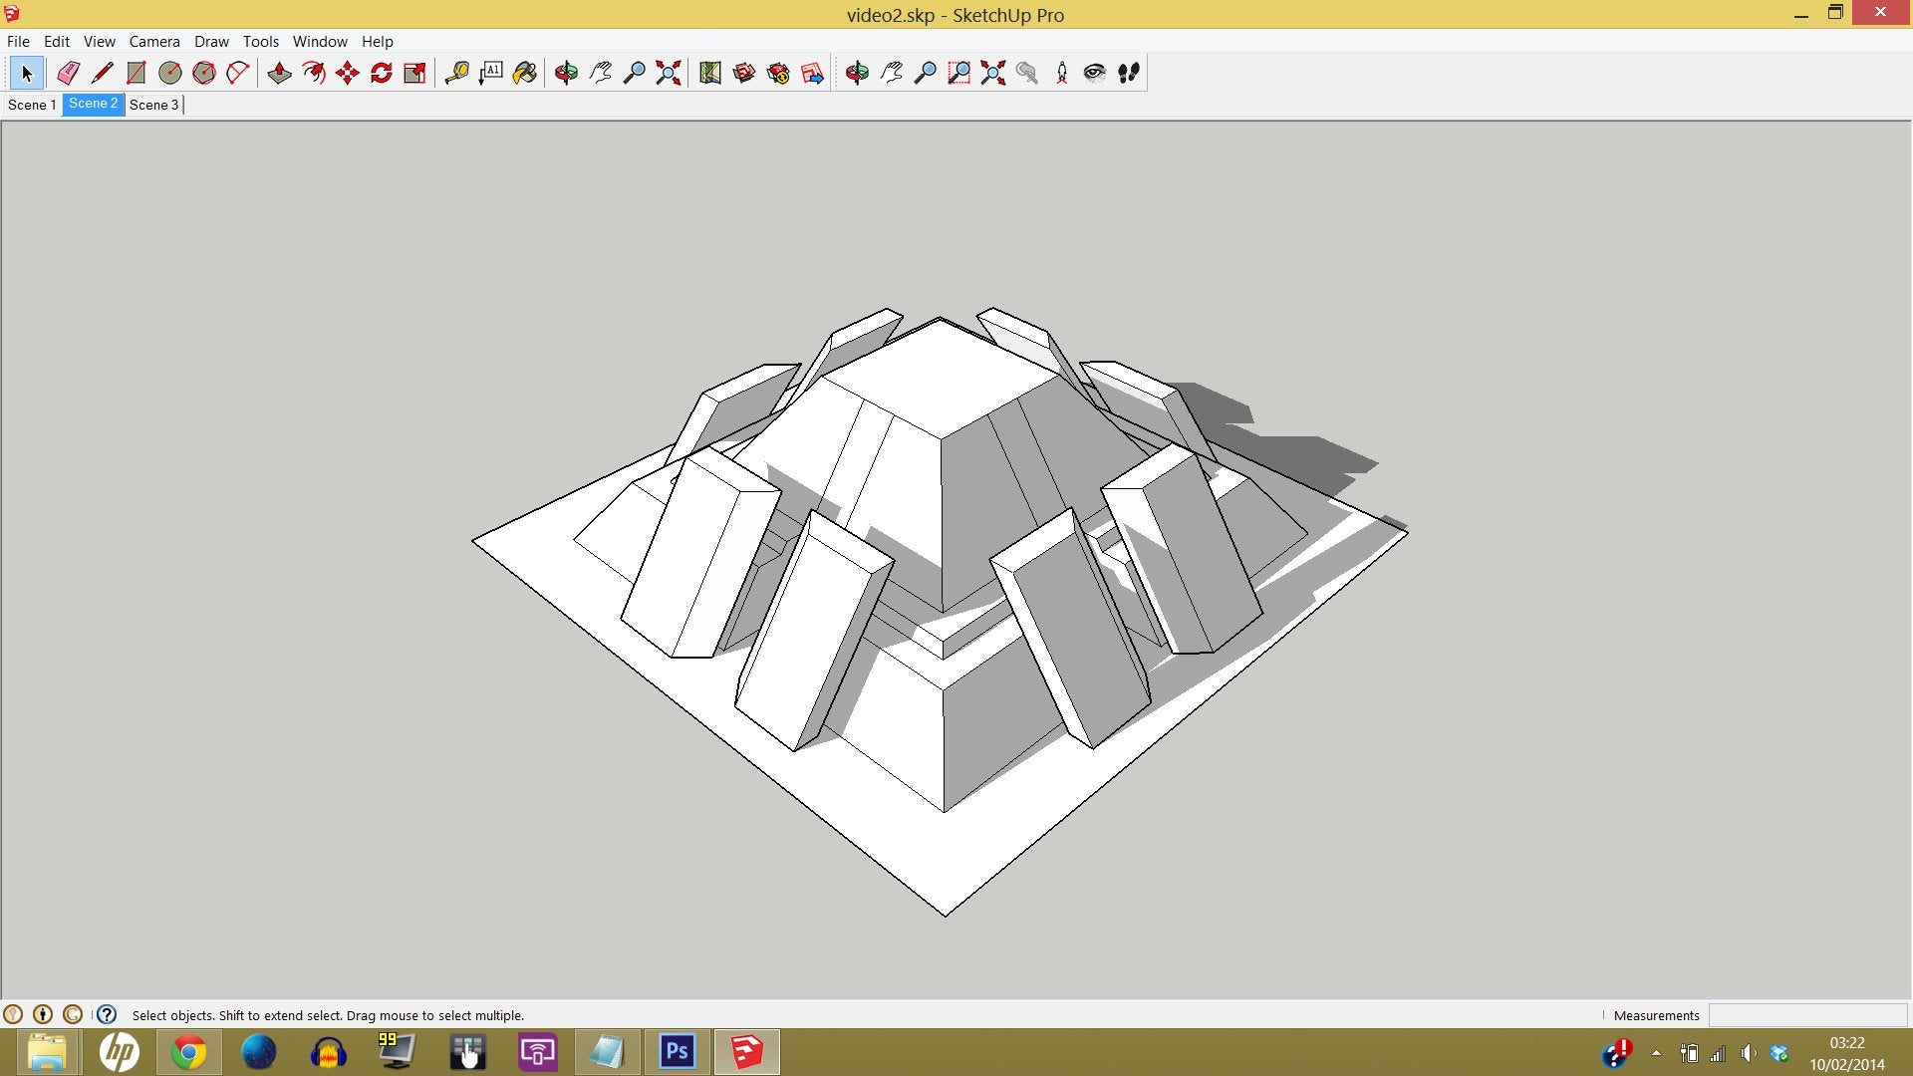The image size is (1913, 1076).
Task: Select the Circle tool
Action: coord(169,73)
